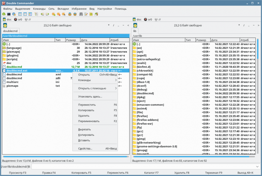This screenshot has height=176, width=262.
Task: Select the [firefox-esr] folder in right panel
Action: (x=194, y=124)
